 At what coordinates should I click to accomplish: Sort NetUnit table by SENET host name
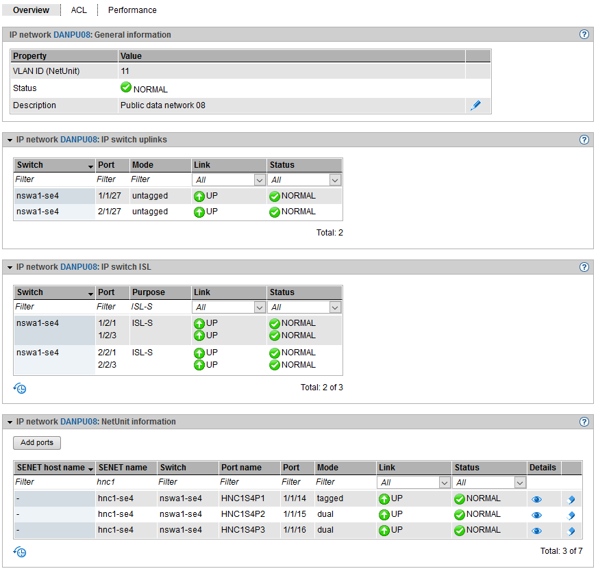tap(54, 468)
